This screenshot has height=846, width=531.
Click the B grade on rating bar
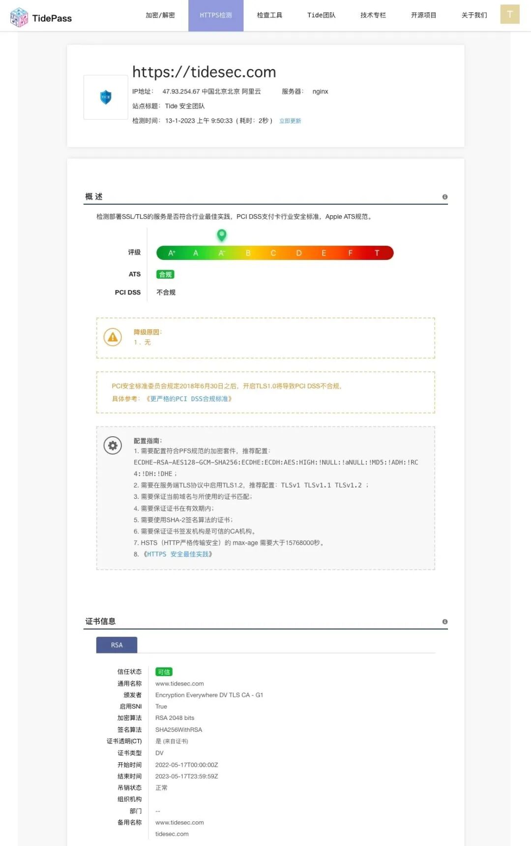(248, 253)
